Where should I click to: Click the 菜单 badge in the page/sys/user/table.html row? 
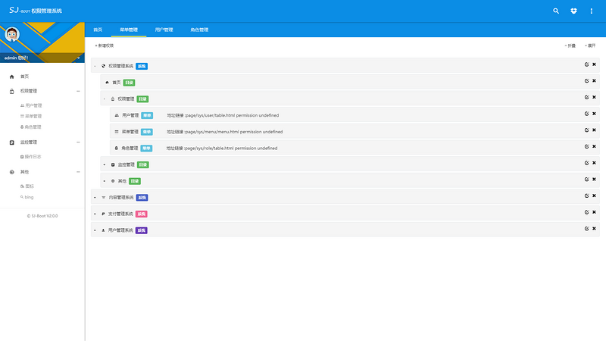[147, 116]
